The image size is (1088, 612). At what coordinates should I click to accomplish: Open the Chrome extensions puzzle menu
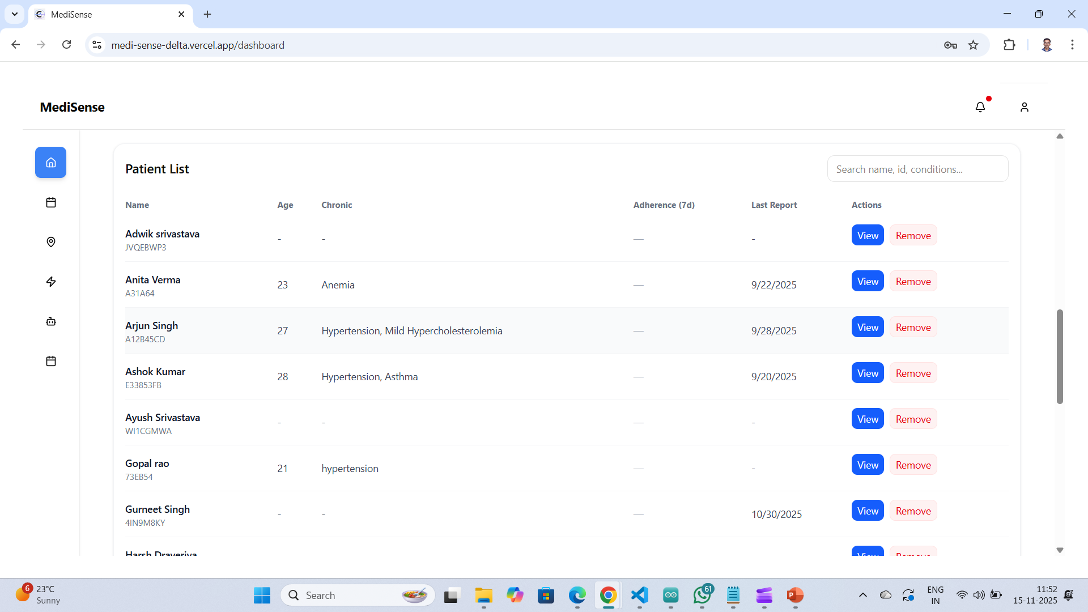(1010, 45)
